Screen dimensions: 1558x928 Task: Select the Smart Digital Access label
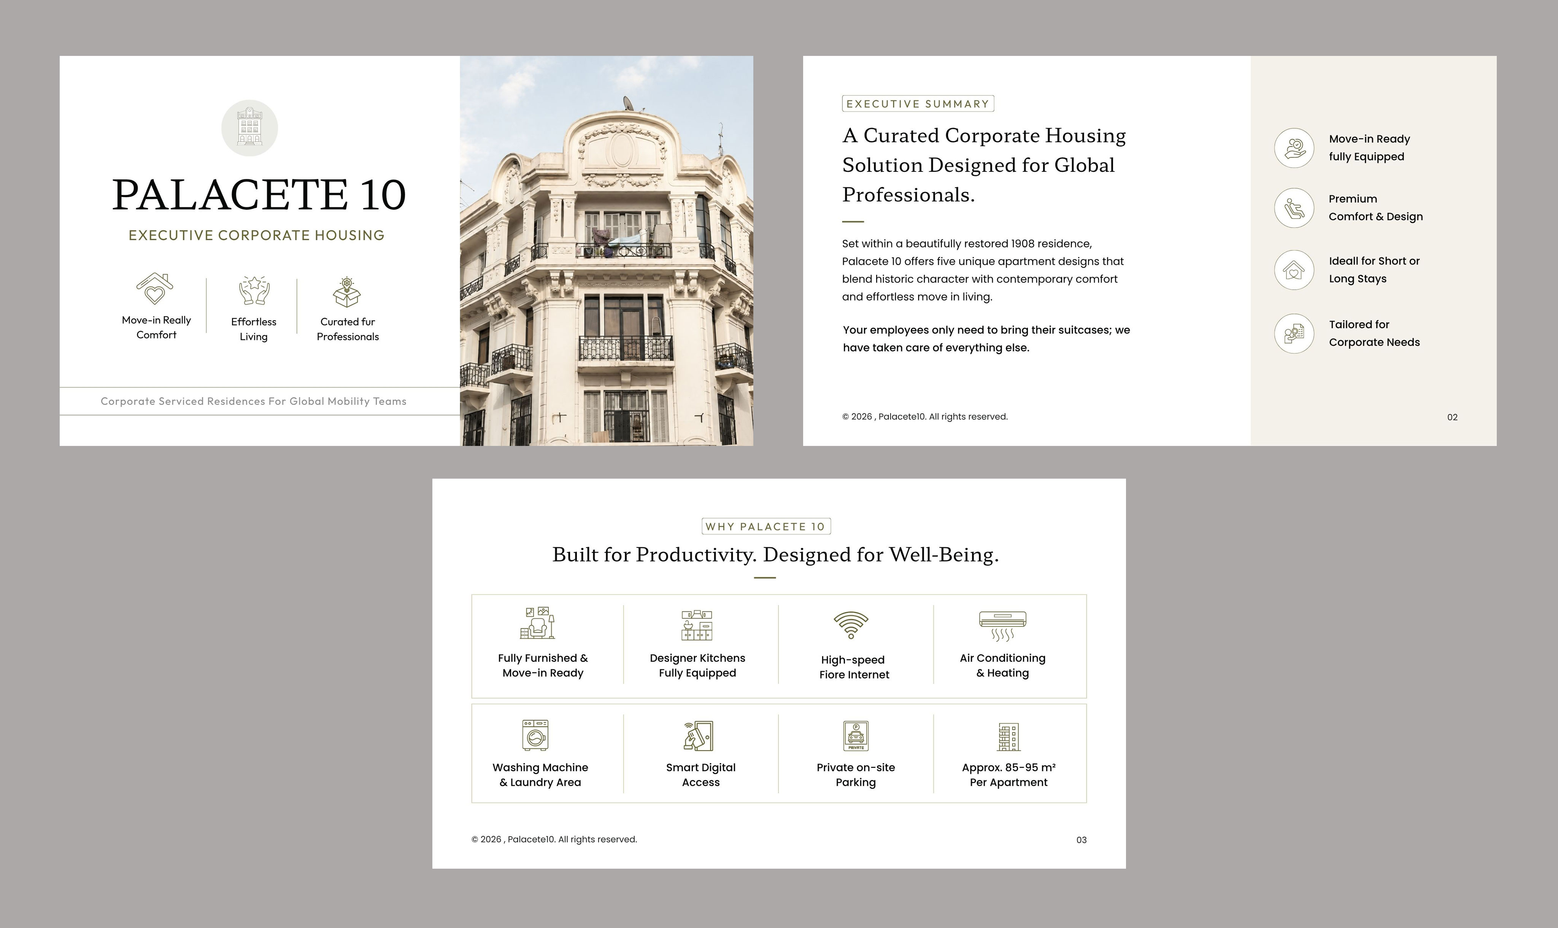coord(700,775)
